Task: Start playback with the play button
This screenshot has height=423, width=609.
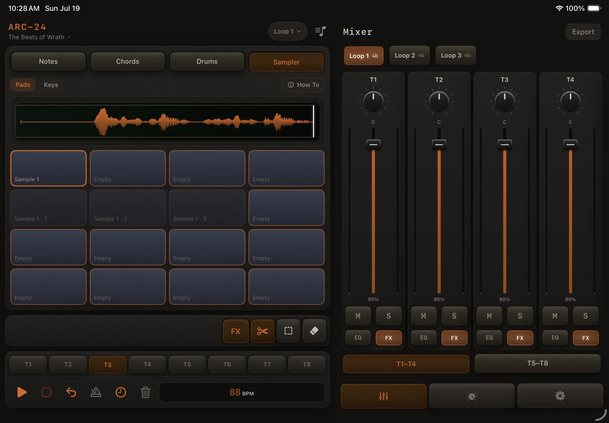Action: click(22, 392)
